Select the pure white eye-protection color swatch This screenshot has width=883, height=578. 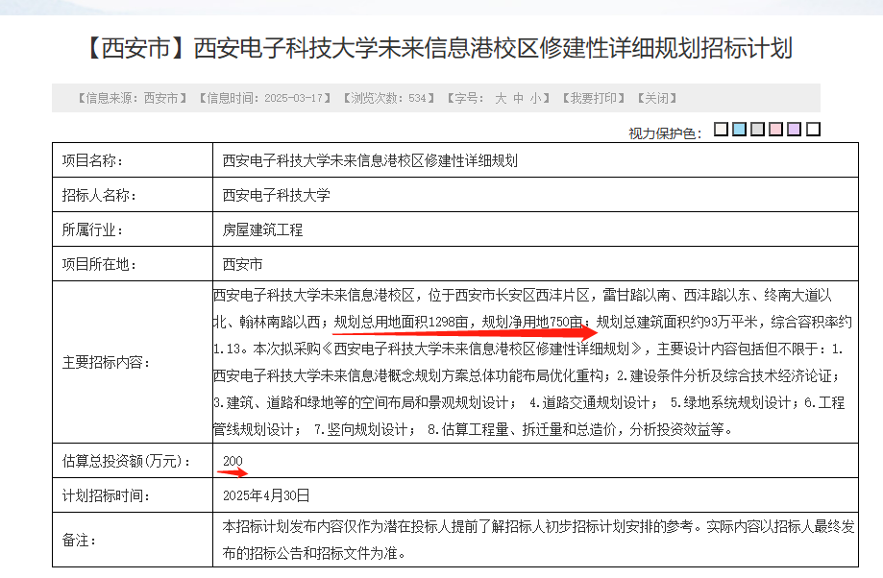[x=813, y=130]
